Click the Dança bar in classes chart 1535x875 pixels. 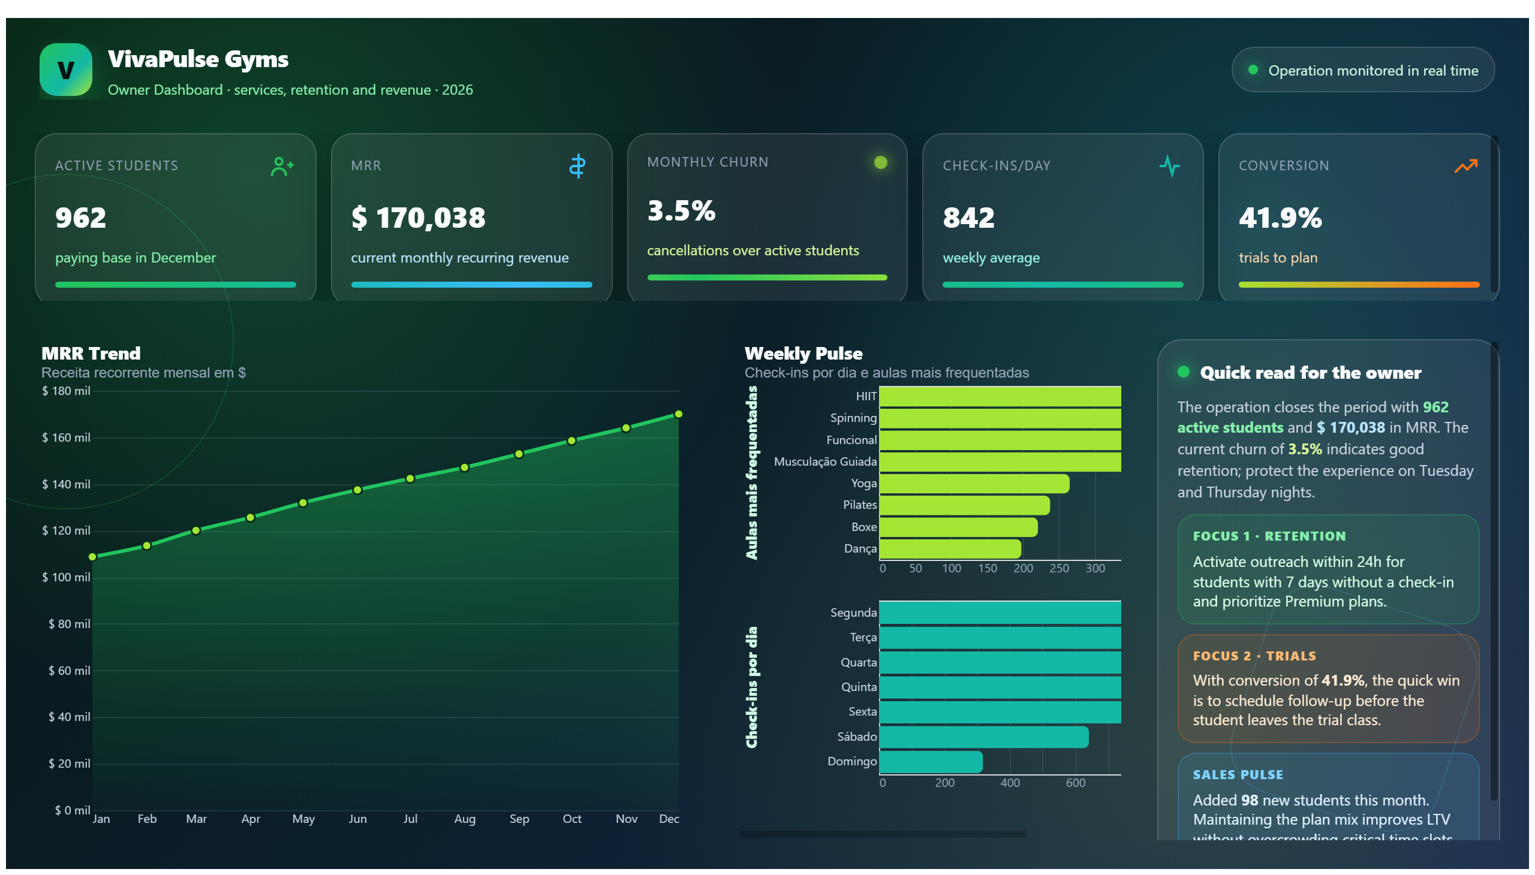(950, 549)
